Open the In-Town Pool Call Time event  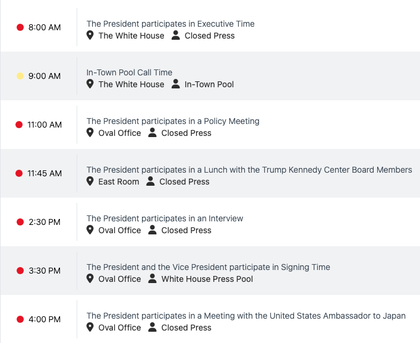pos(130,73)
